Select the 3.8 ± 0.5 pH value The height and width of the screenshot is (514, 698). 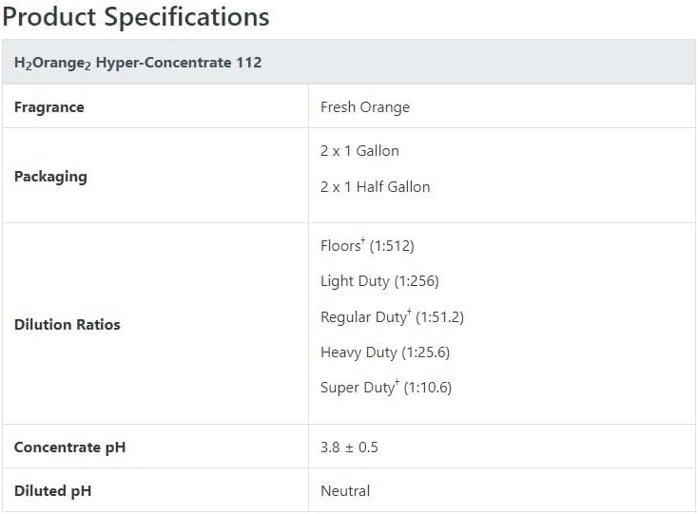349,447
